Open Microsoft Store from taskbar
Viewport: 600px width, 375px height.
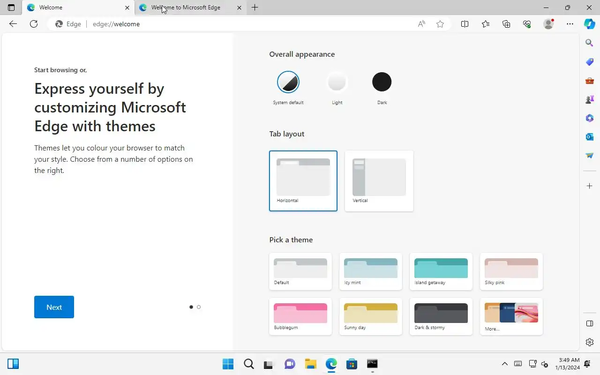[x=352, y=364]
